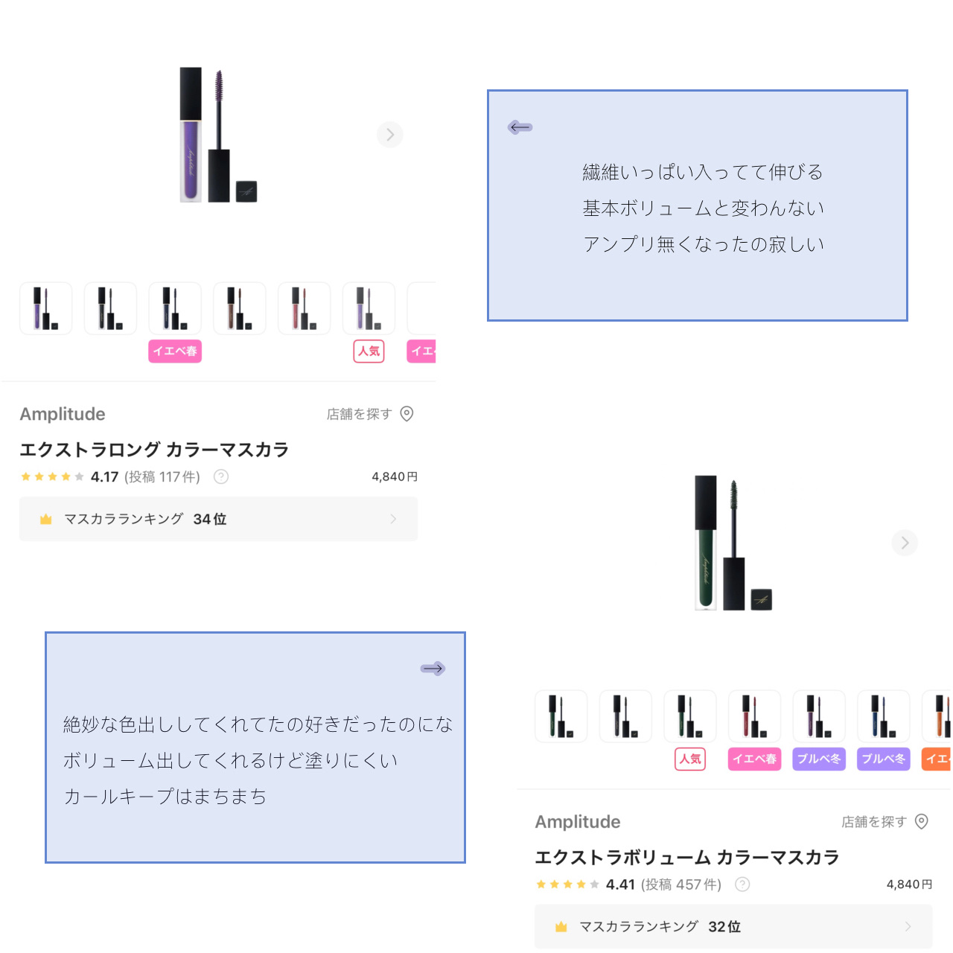Image resolution: width=953 pixels, height=953 pixels.
Task: Open the Amplitude brand link above エクストラボリューム
Action: pyautogui.click(x=578, y=821)
